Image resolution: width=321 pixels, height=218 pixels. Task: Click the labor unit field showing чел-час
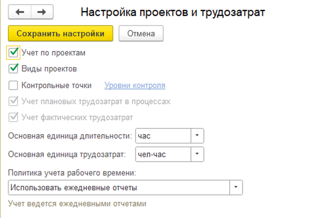(x=163, y=154)
